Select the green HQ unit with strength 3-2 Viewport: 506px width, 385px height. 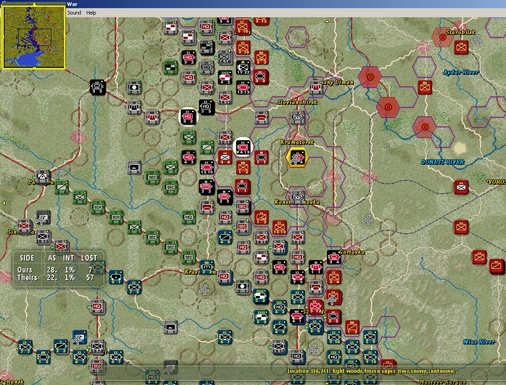pos(189,217)
